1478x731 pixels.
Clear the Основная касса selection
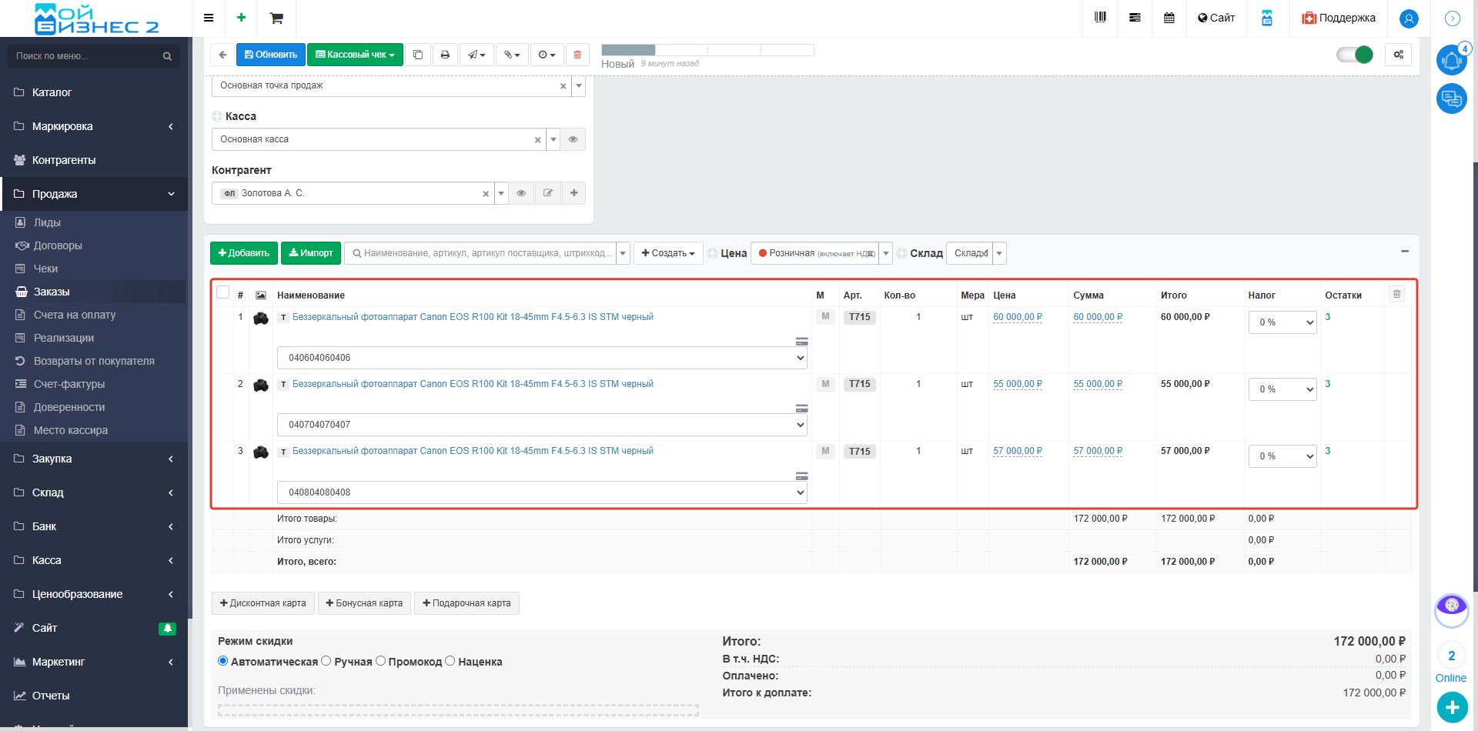pyautogui.click(x=537, y=140)
